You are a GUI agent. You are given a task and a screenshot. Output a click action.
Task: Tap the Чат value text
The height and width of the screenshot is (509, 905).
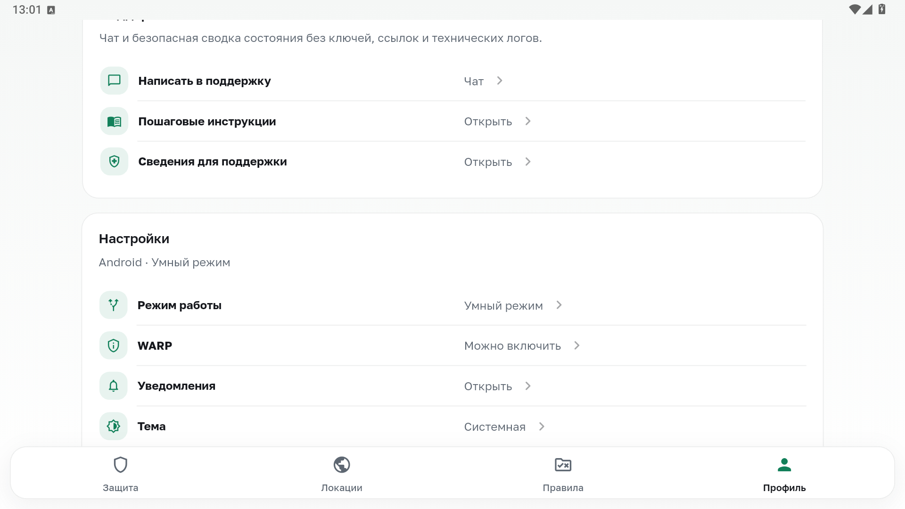click(474, 81)
